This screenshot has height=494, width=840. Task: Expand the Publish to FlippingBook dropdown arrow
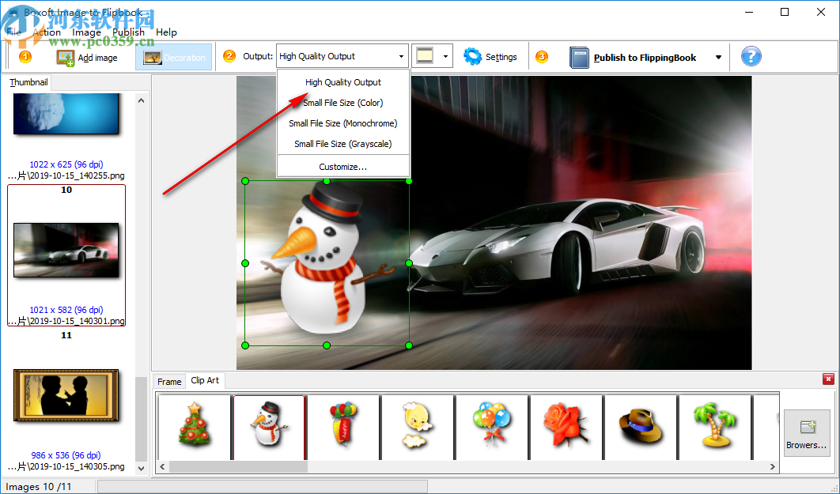[717, 57]
